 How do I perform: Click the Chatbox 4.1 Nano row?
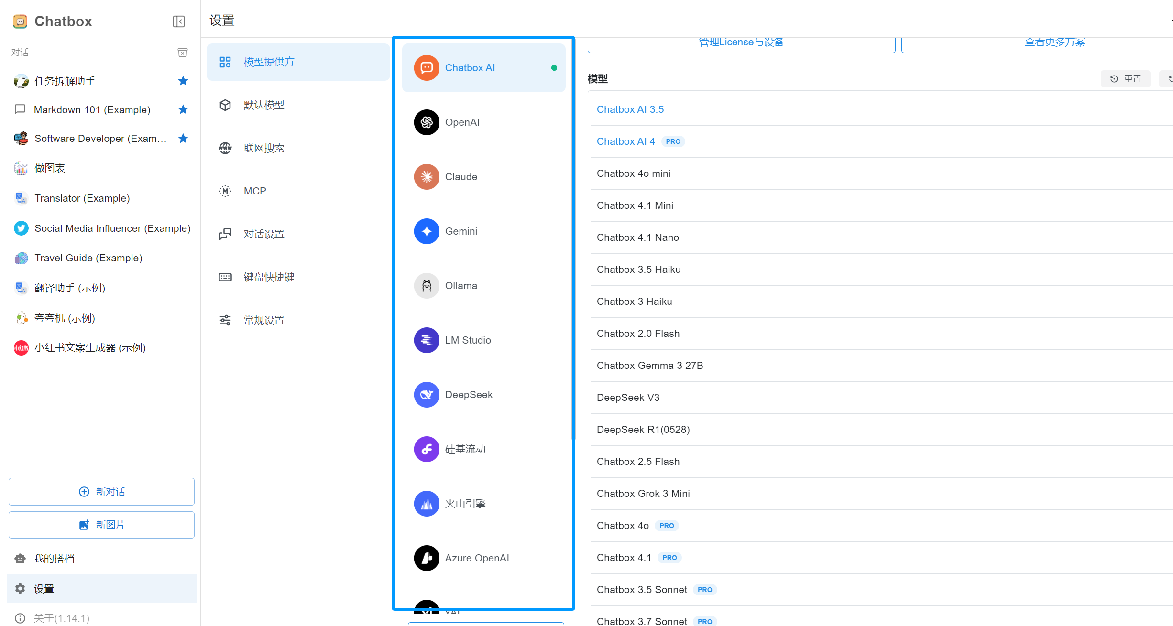[x=882, y=237]
